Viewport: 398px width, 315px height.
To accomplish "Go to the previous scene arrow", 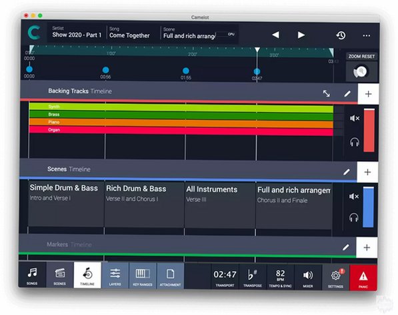I will click(275, 35).
